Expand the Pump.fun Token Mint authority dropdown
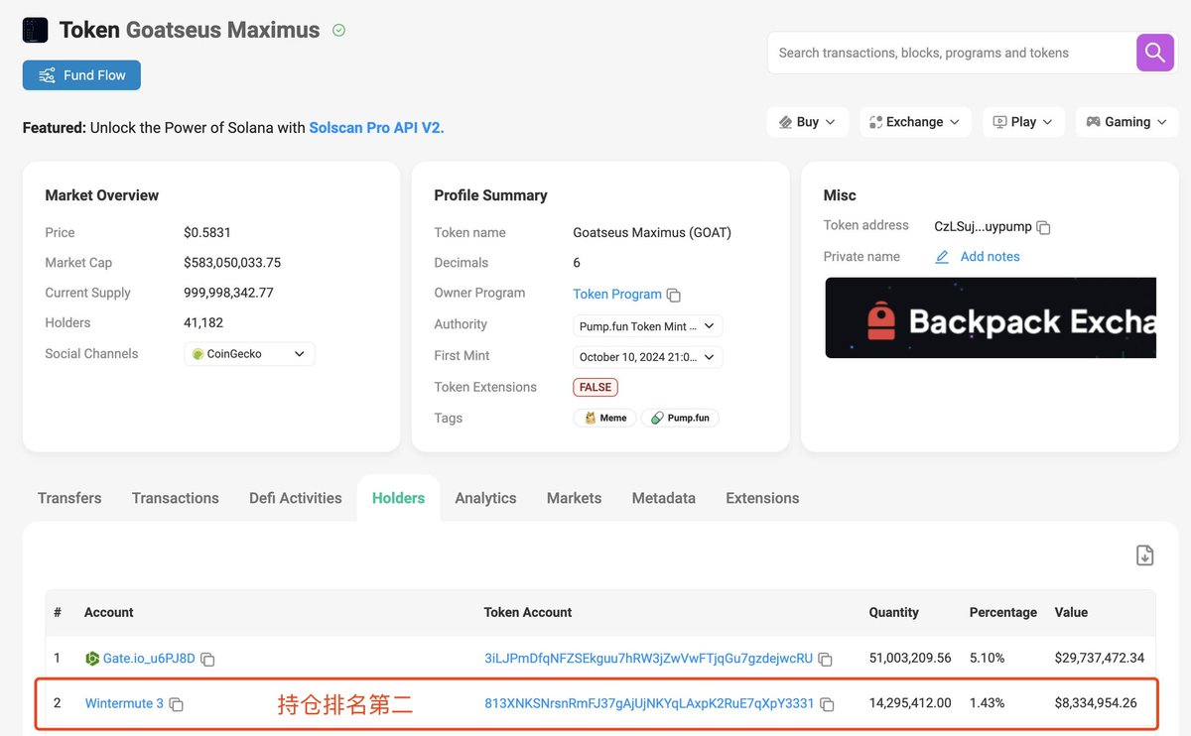1191x736 pixels. [648, 325]
